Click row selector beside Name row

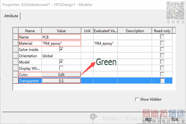pyautogui.click(x=15, y=37)
